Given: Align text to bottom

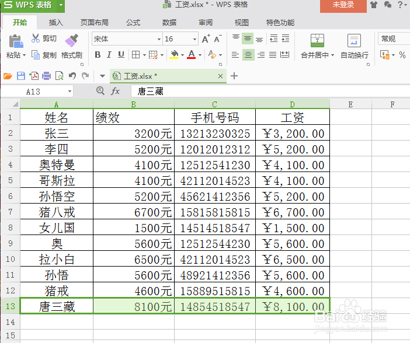Looking at the screenshot, I should (259, 39).
